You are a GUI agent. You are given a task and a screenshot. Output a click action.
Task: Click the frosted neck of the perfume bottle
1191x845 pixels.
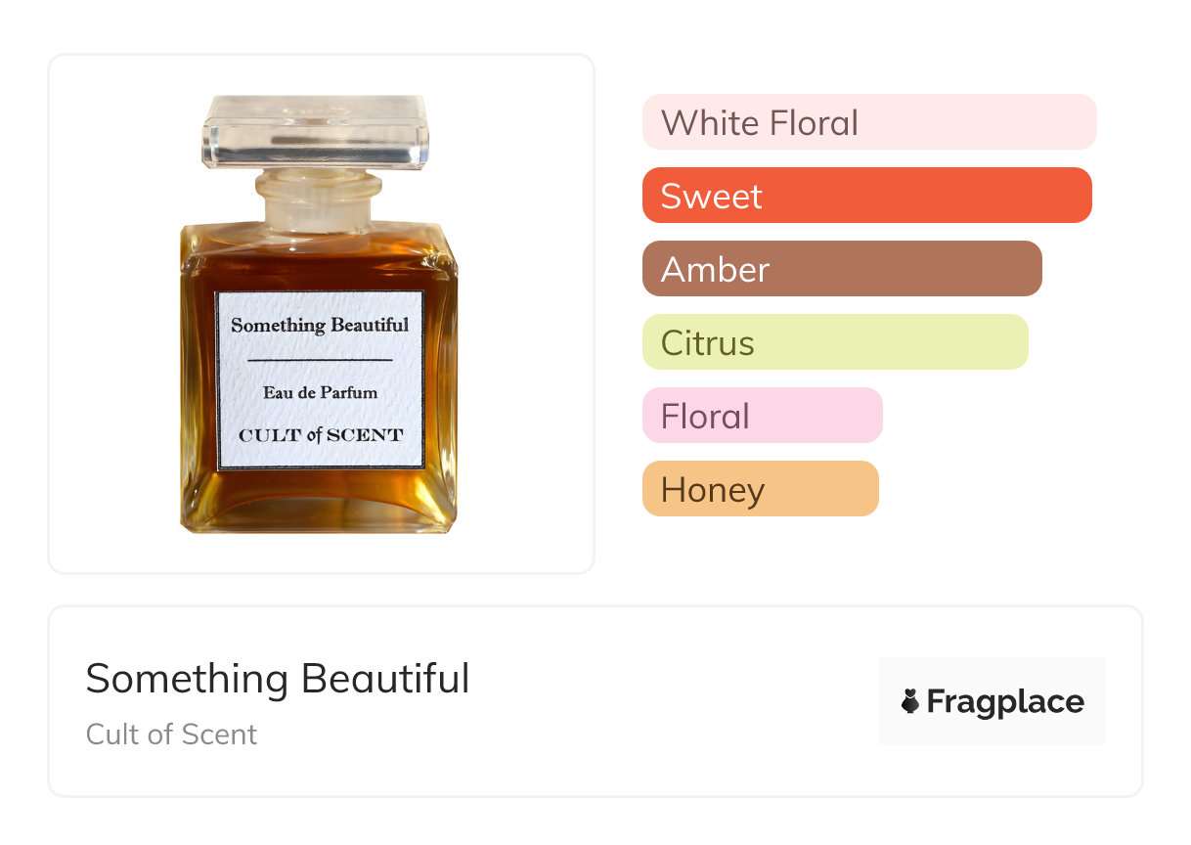pos(316,200)
